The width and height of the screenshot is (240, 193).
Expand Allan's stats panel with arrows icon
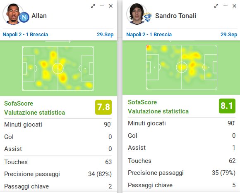[93, 6]
